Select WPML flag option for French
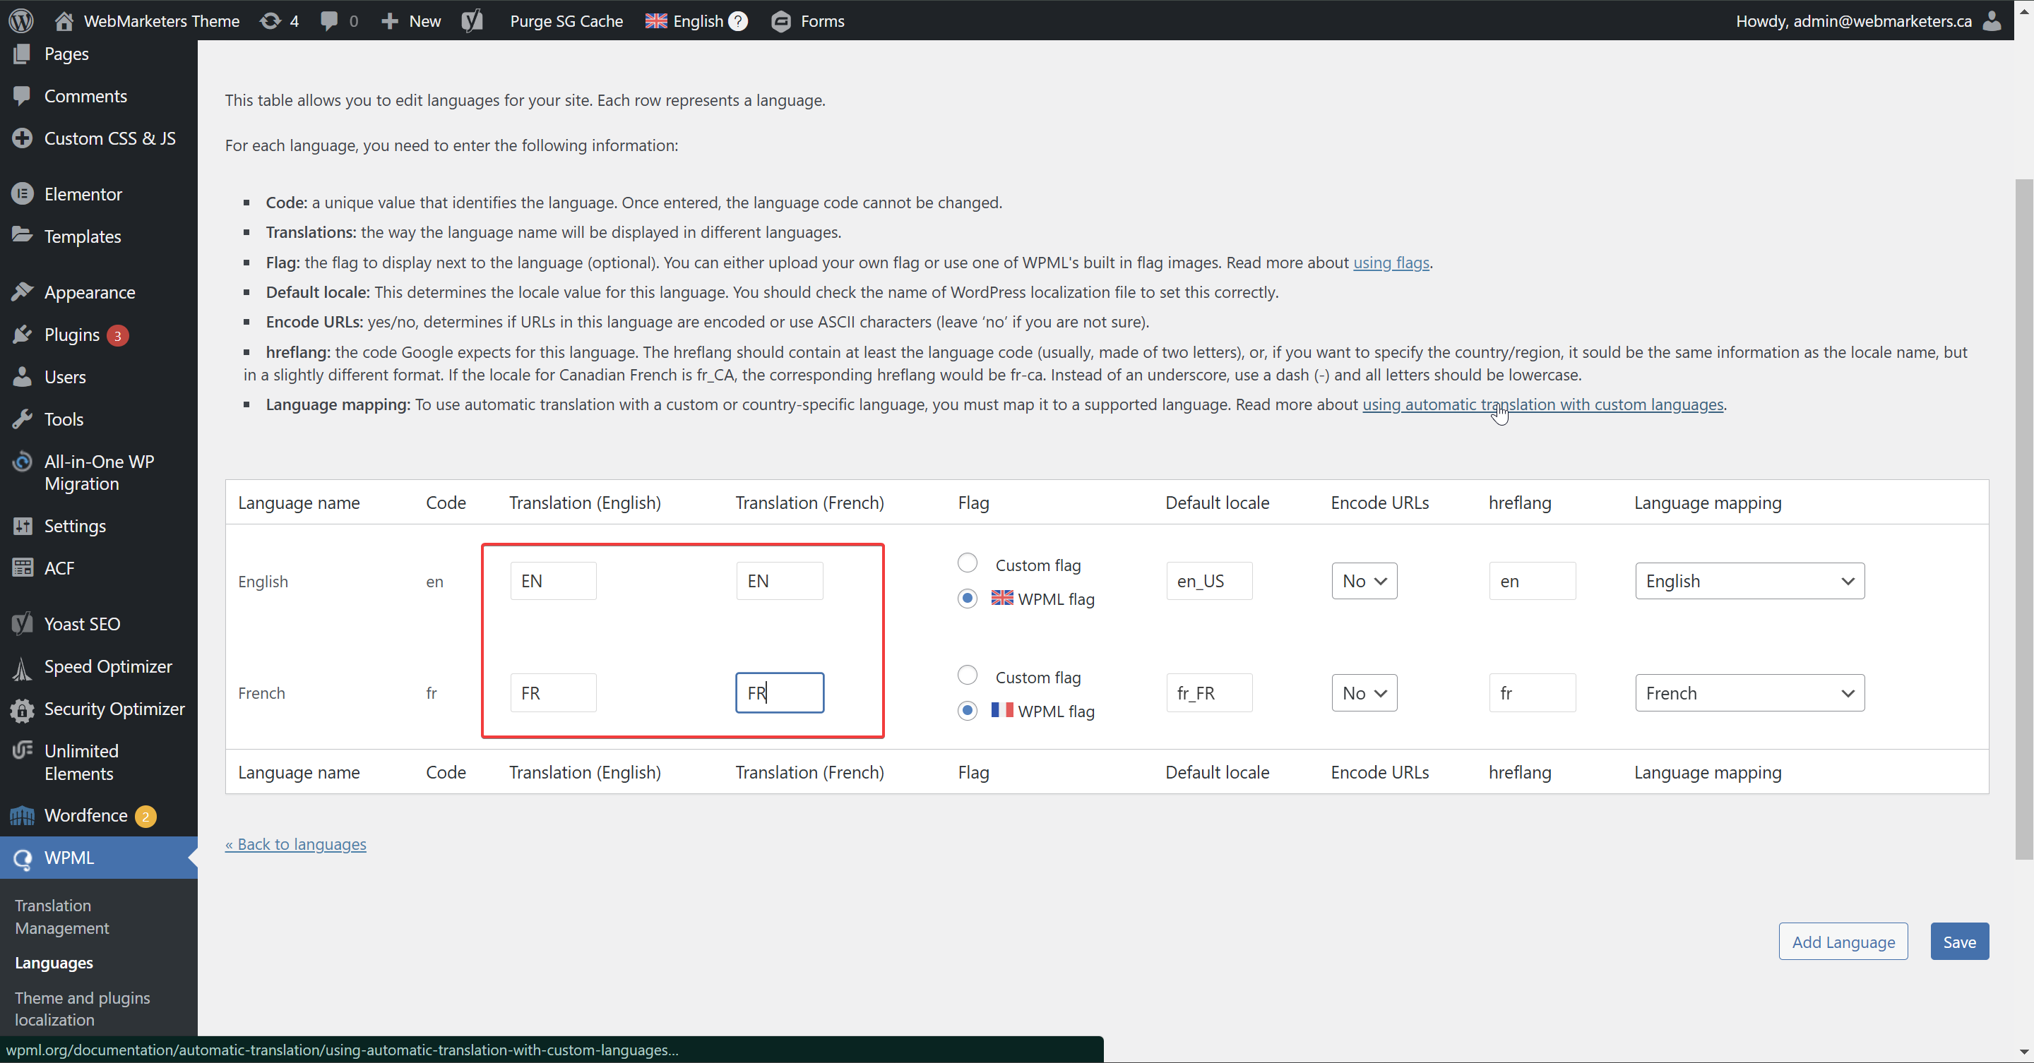This screenshot has height=1063, width=2034. [968, 710]
